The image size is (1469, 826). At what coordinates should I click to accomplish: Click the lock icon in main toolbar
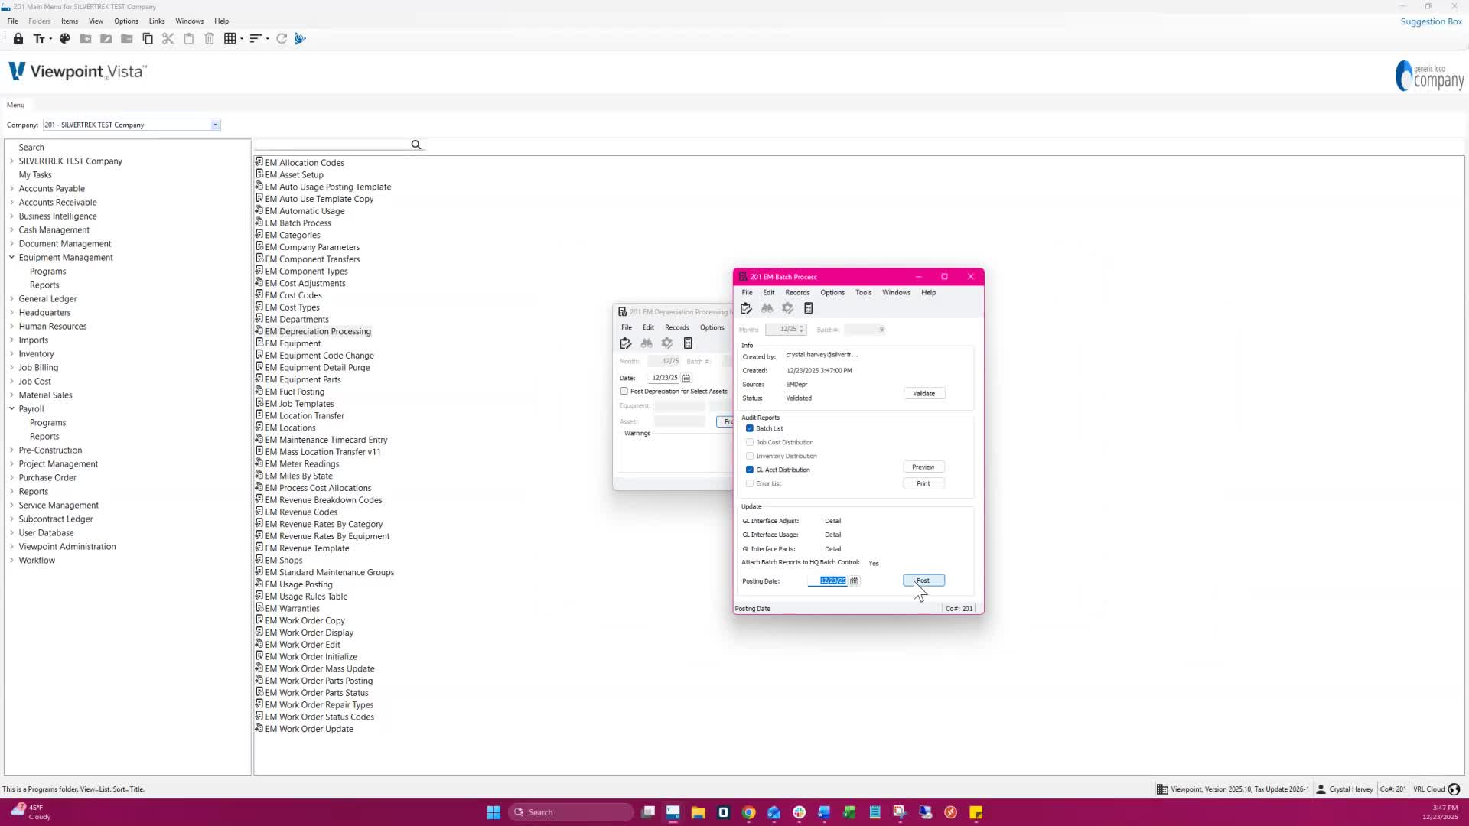click(x=18, y=38)
